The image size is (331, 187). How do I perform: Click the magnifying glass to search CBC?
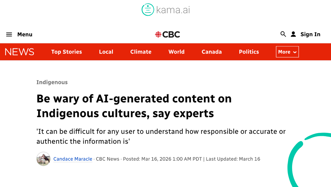point(283,34)
